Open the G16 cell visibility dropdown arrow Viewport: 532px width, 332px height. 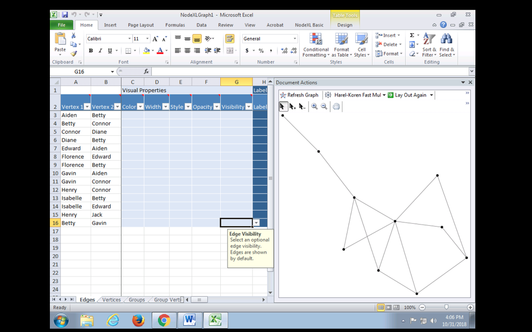tap(257, 223)
